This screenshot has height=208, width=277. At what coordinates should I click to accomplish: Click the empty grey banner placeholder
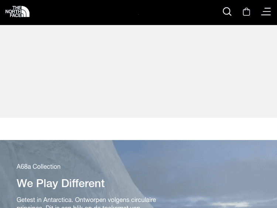[138, 71]
